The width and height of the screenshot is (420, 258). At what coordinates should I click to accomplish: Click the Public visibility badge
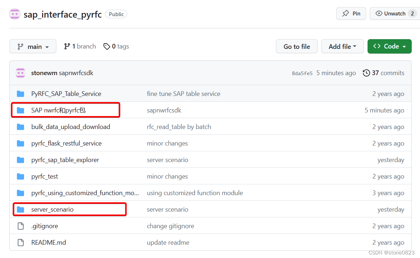point(116,14)
